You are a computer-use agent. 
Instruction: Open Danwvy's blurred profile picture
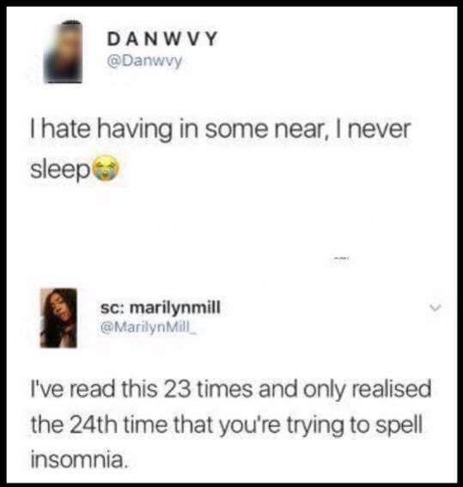point(63,52)
